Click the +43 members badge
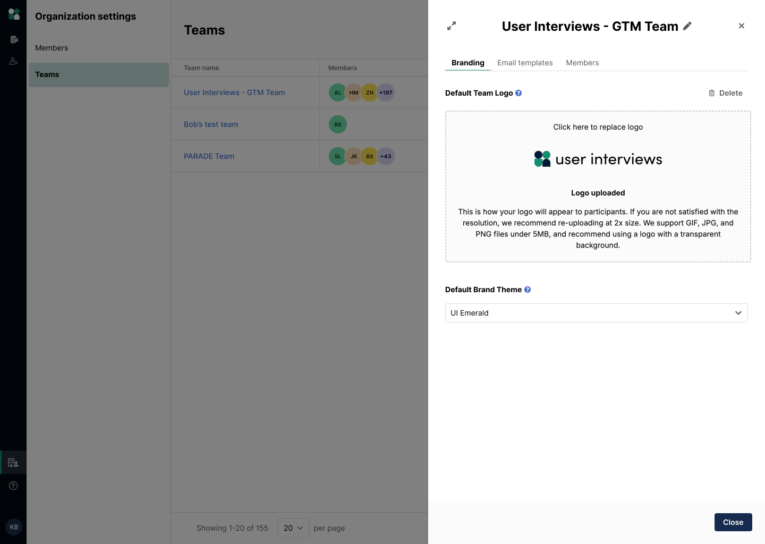Viewport: 765px width, 544px height. coord(386,156)
